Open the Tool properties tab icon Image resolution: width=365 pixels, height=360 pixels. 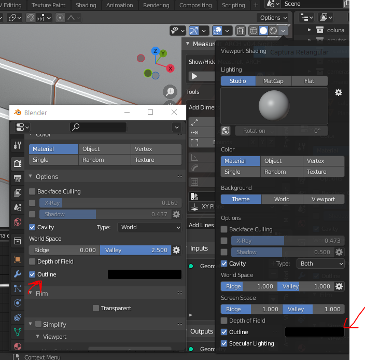point(18,145)
